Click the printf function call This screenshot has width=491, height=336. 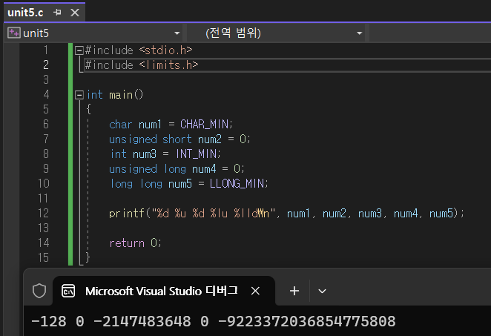coord(127,214)
